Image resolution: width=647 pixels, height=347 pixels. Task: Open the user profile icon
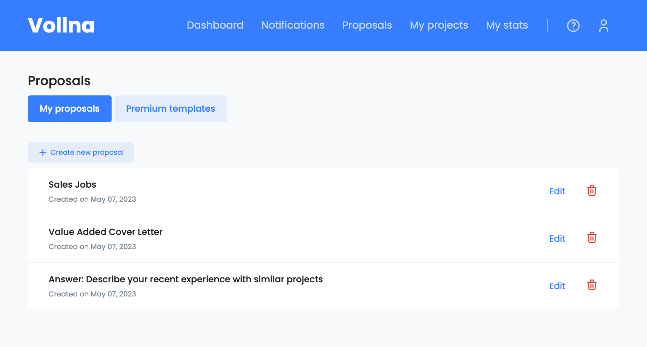coord(604,25)
